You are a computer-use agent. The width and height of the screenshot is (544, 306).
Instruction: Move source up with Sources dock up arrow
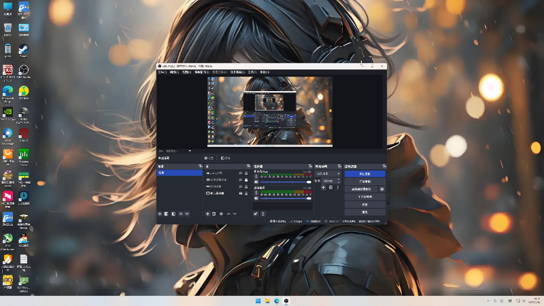pyautogui.click(x=228, y=214)
